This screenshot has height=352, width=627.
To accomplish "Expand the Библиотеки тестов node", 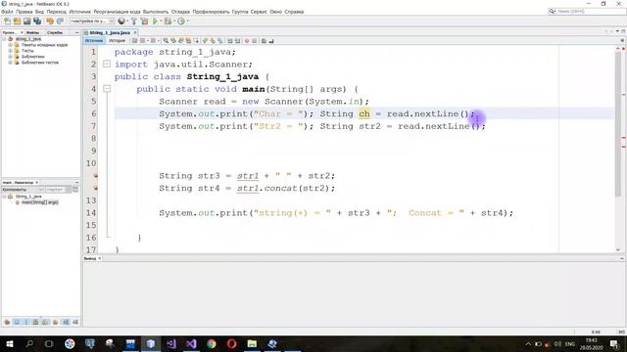I will (x=11, y=63).
